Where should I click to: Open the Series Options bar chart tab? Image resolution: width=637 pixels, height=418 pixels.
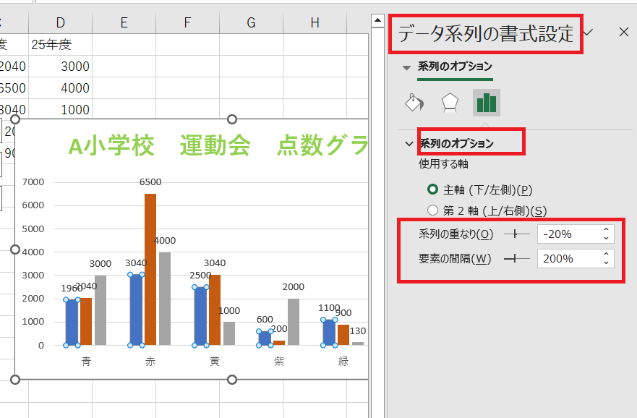click(487, 103)
